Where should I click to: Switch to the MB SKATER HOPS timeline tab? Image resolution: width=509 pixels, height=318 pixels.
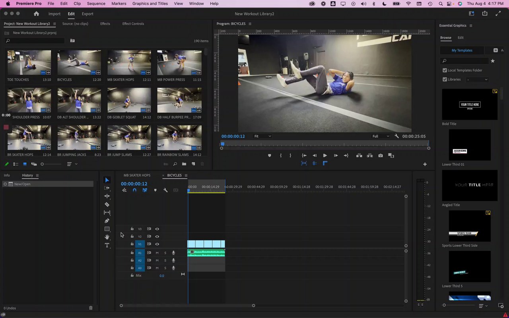[137, 175]
